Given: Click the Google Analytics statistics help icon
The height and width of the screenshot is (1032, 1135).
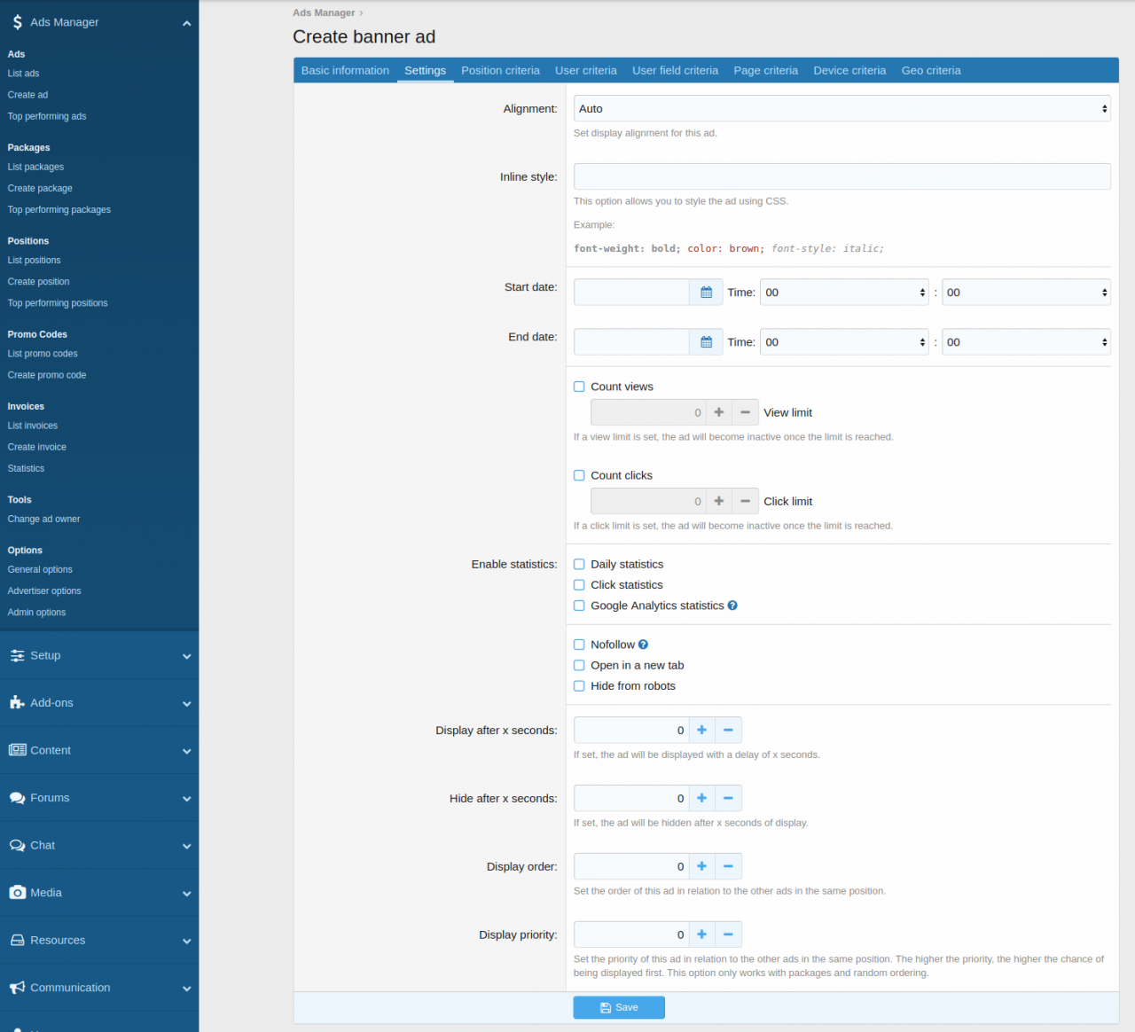Looking at the screenshot, I should click(732, 605).
